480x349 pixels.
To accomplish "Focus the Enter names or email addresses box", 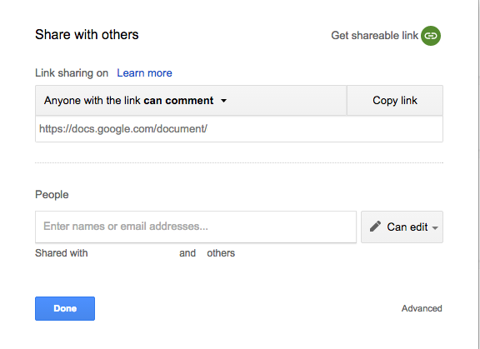I will tap(196, 227).
